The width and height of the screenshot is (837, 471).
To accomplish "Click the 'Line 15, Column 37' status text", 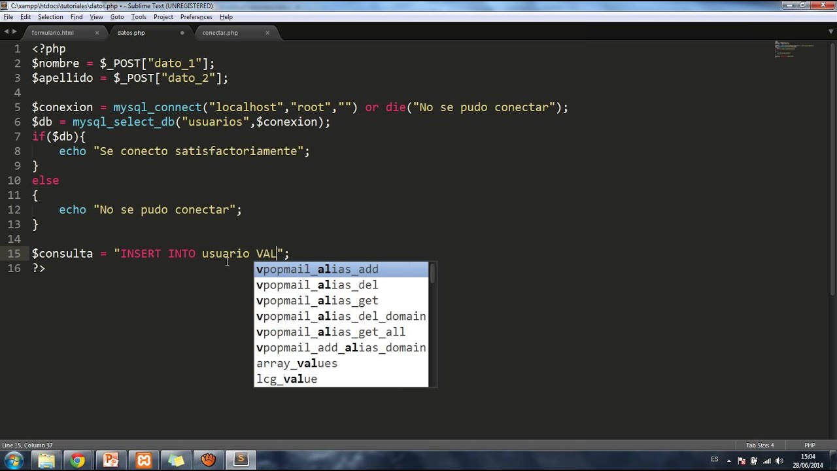I will tap(27, 445).
